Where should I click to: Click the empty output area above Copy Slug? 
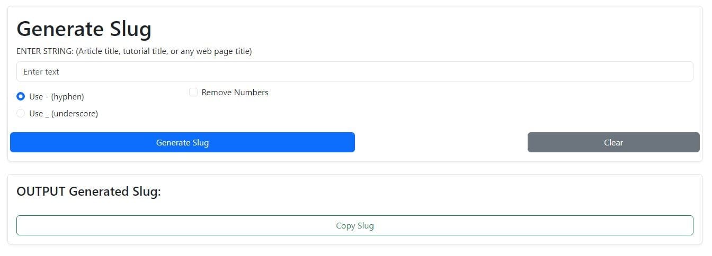(354, 207)
